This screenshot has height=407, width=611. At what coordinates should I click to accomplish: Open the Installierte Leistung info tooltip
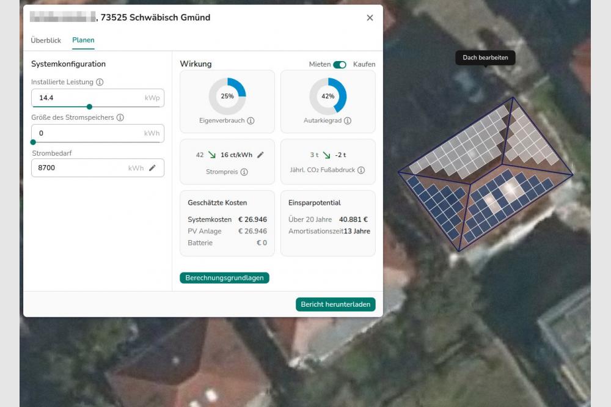tap(98, 82)
